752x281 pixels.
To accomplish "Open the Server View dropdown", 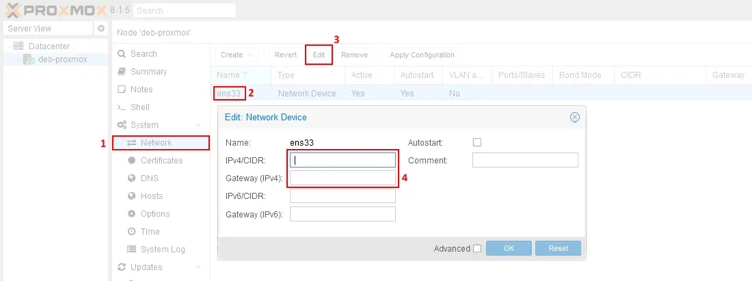I will click(x=48, y=28).
